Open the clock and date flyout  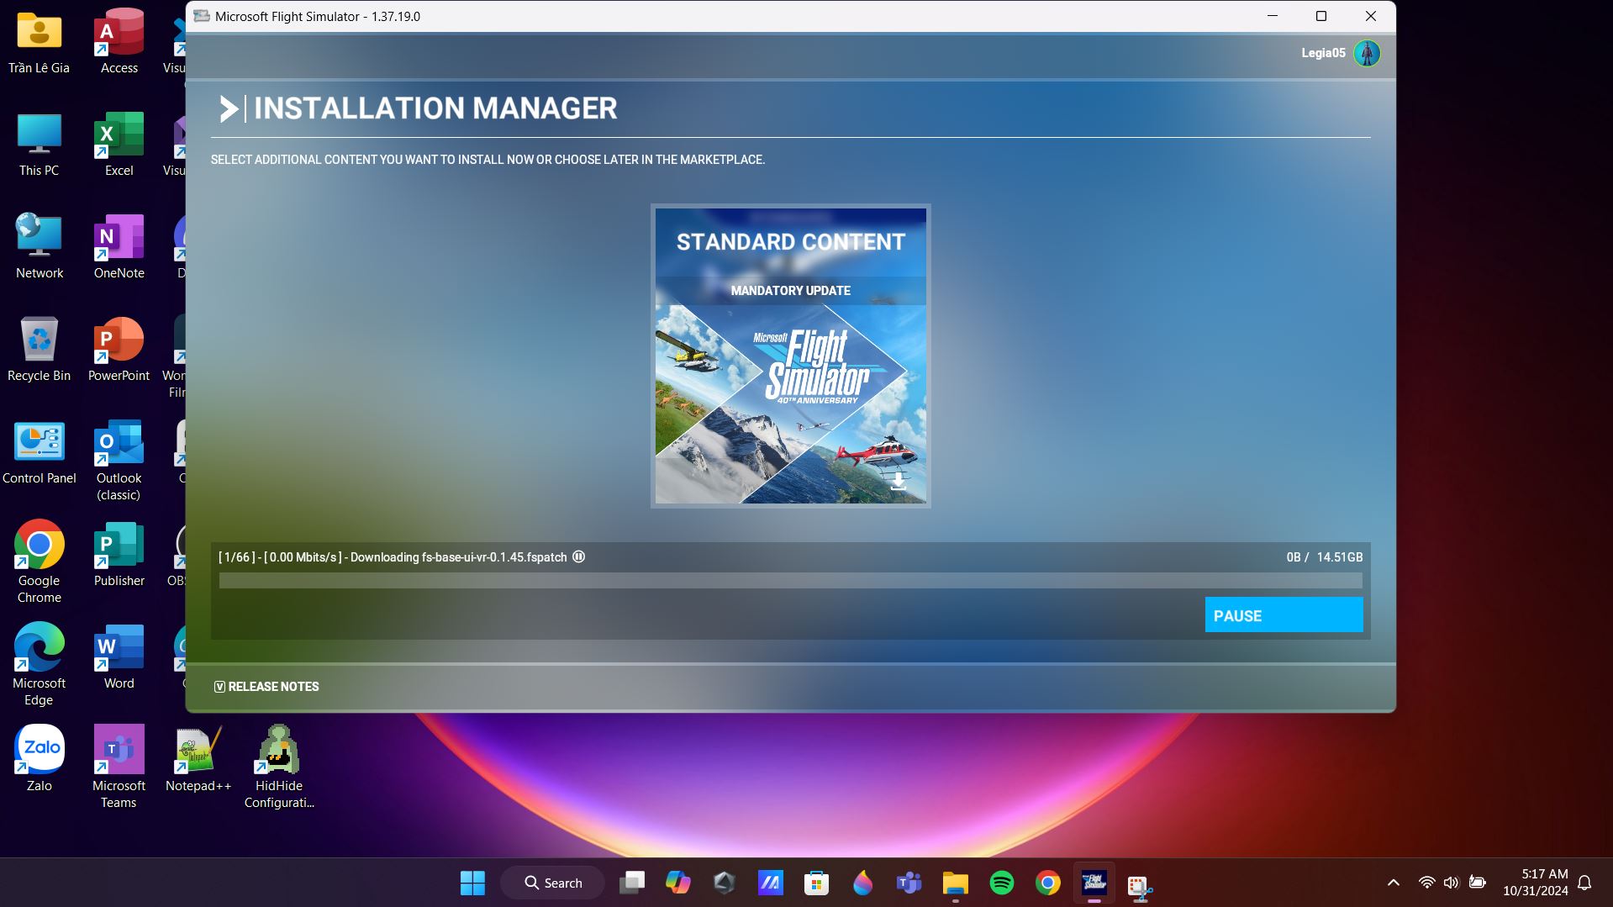pos(1535,883)
